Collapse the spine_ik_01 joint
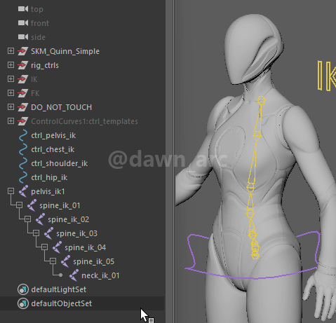Screen dimensions: 336x323 click(x=19, y=205)
